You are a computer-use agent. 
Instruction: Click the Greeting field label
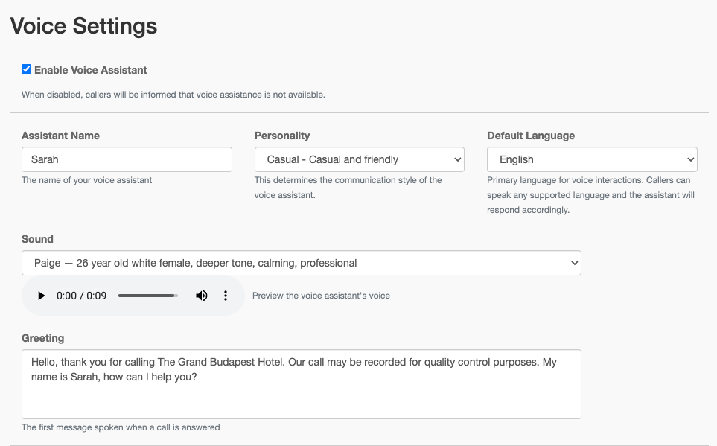click(x=42, y=338)
